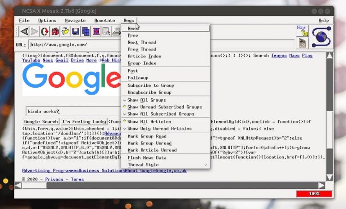The image size is (346, 209).
Task: Click the Reload toolbar icon
Action: point(45,32)
